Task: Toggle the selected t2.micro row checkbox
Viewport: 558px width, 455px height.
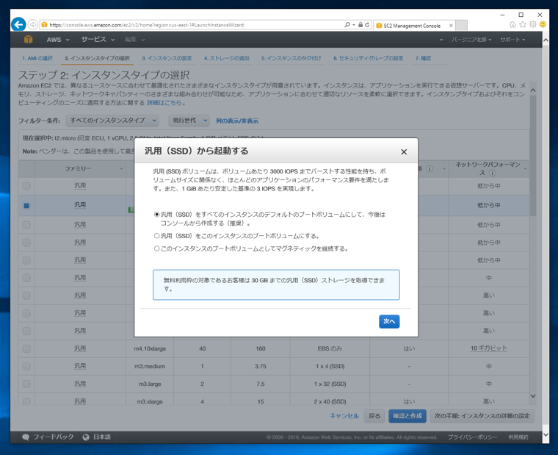Action: (x=26, y=206)
